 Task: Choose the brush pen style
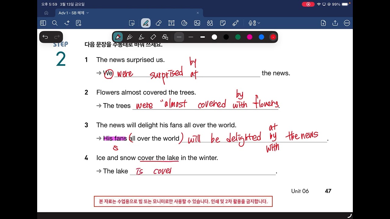click(141, 37)
